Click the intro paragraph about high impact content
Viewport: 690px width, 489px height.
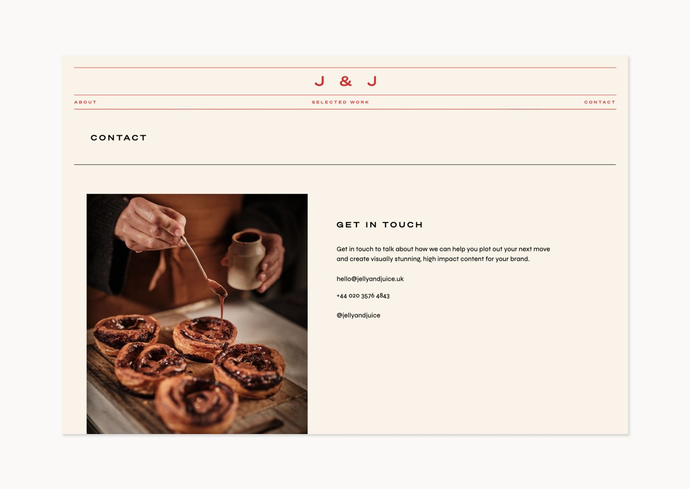443,254
